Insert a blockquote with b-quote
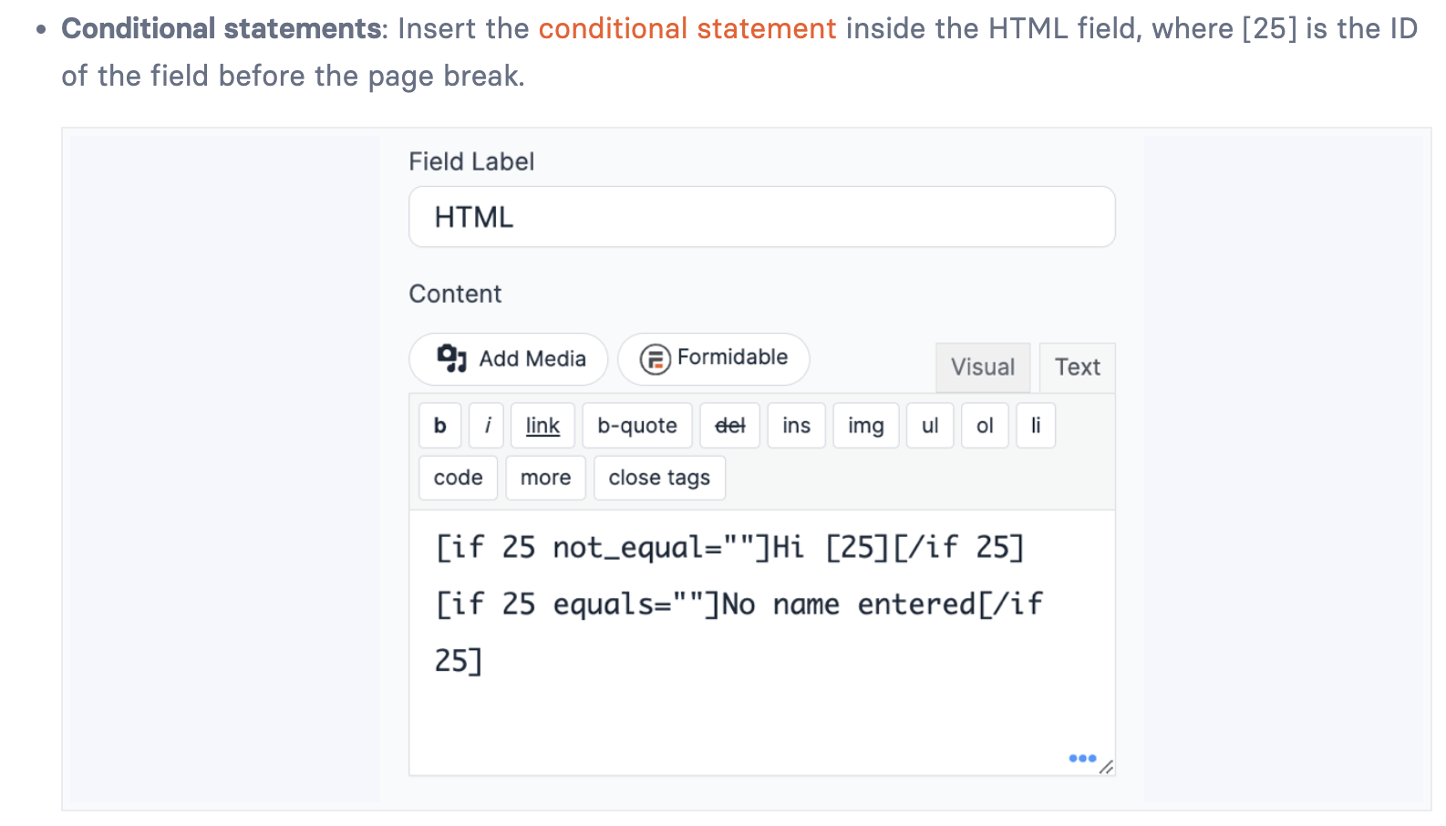This screenshot has height=826, width=1446. pyautogui.click(x=637, y=426)
